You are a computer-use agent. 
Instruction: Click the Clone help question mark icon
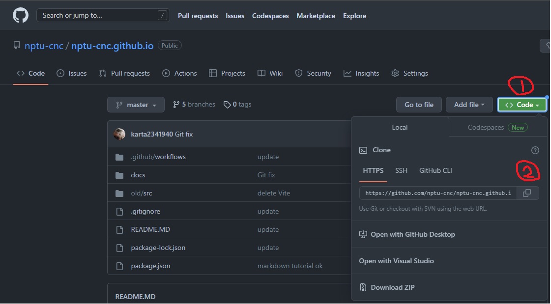click(535, 150)
